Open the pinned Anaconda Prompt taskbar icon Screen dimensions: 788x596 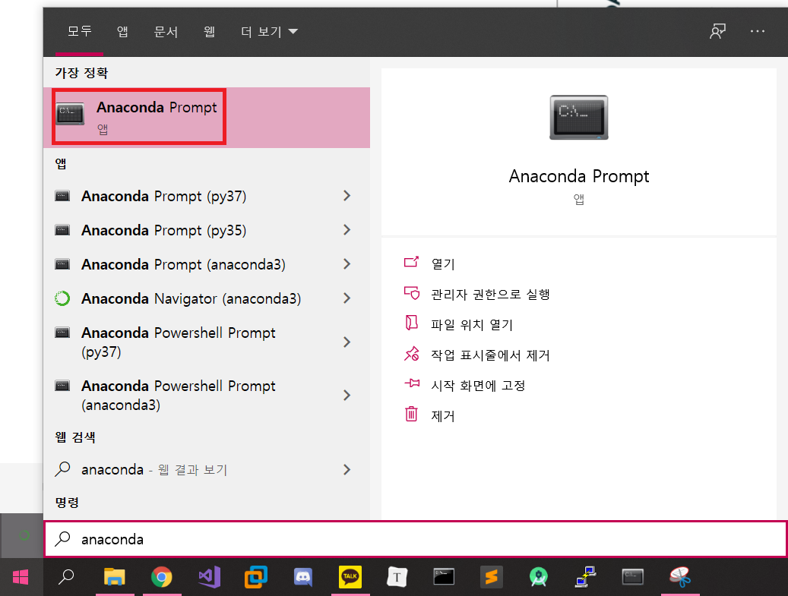(633, 577)
